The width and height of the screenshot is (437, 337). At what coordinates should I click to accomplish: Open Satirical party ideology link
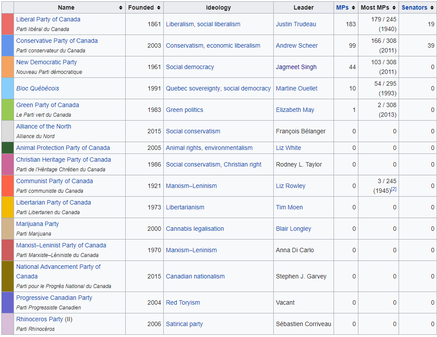184,324
